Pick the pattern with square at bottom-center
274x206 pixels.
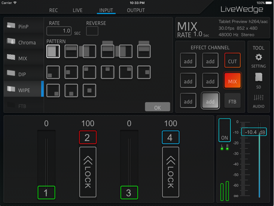coord(71,91)
